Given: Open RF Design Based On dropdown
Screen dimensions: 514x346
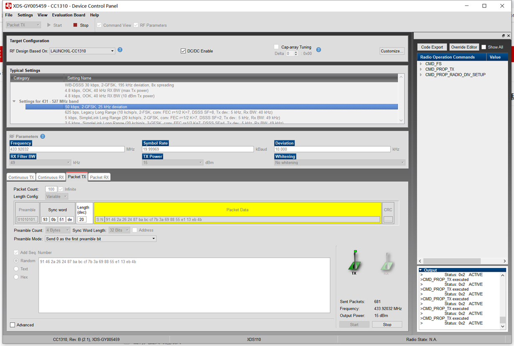Looking at the screenshot, I should click(x=82, y=51).
